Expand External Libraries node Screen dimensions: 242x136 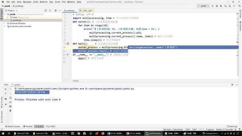tap(5, 23)
